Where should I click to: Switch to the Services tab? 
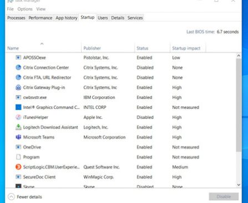point(135,18)
